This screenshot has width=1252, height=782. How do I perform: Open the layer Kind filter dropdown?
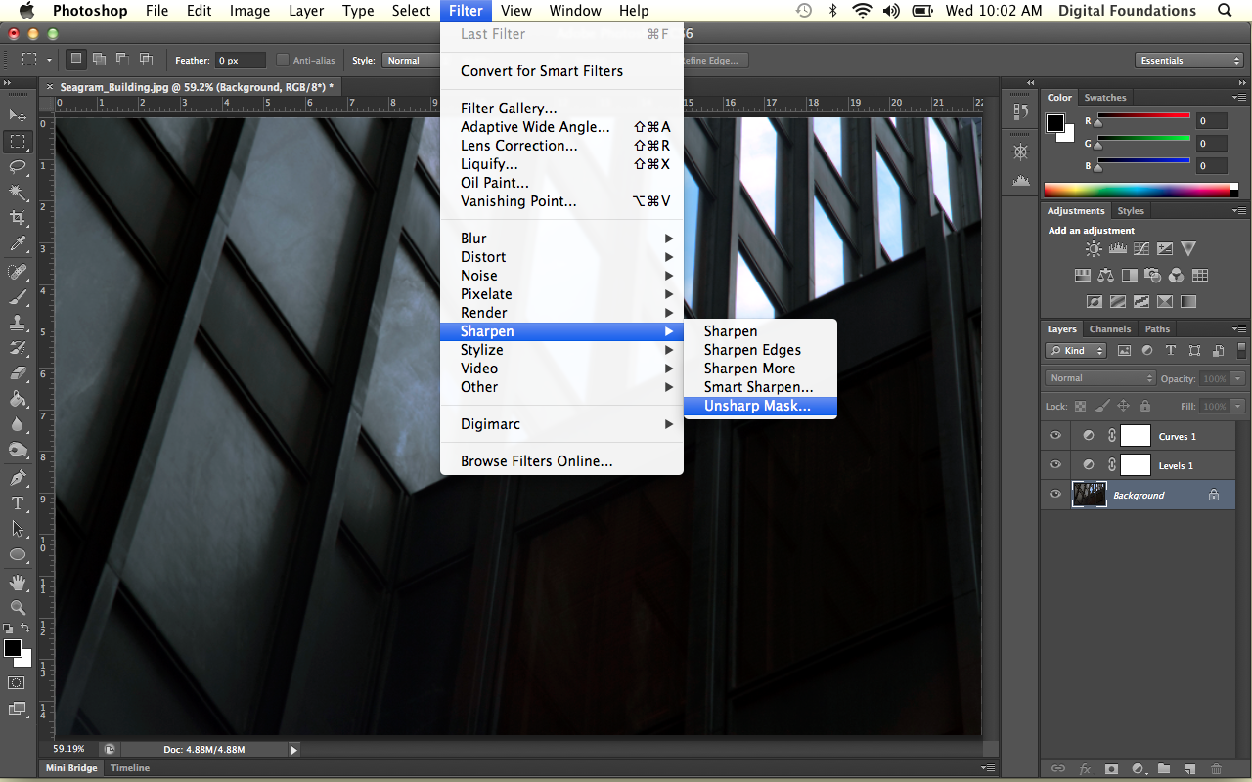tap(1076, 351)
